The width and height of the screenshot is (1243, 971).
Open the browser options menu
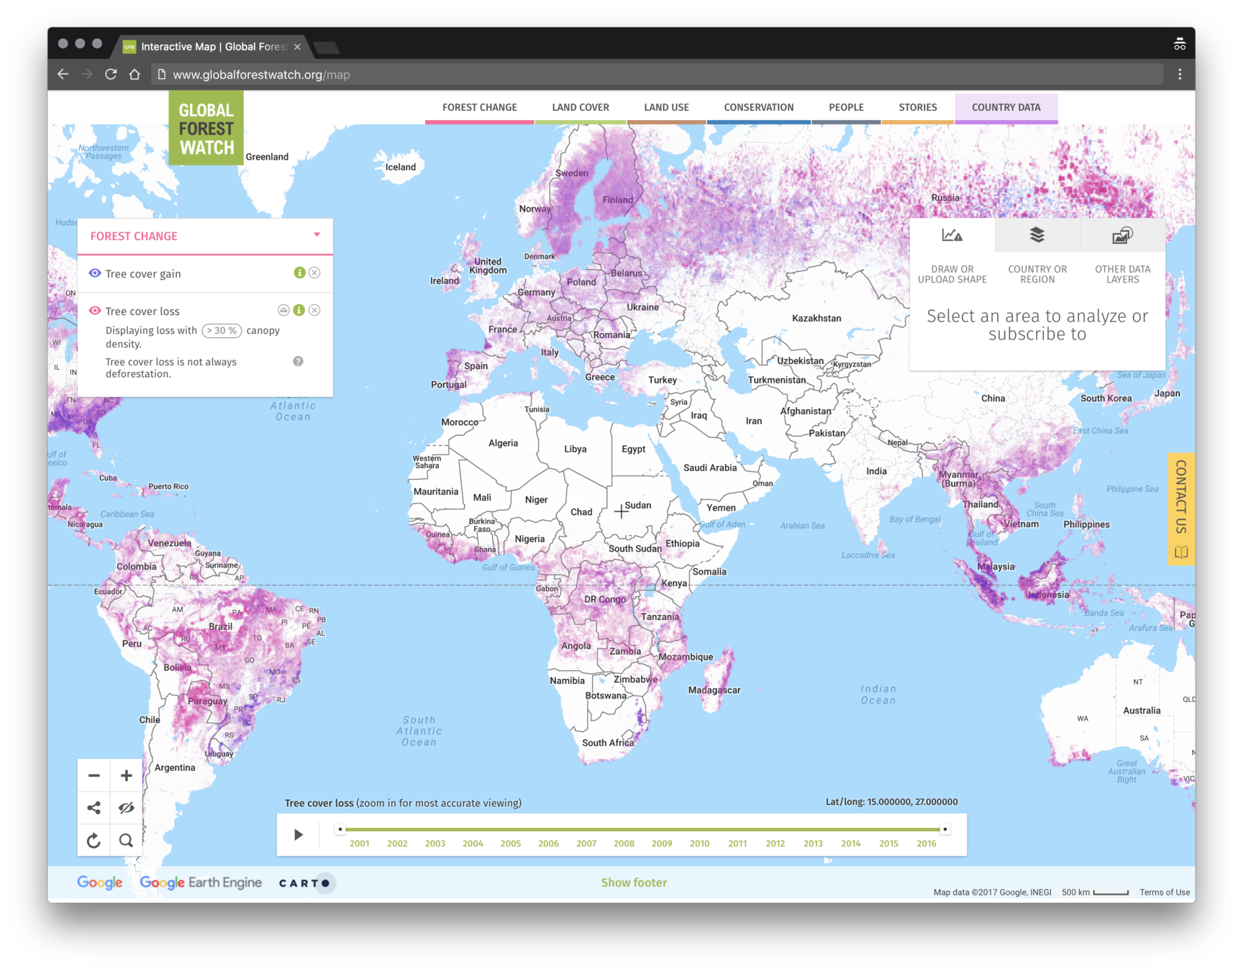pyautogui.click(x=1180, y=74)
